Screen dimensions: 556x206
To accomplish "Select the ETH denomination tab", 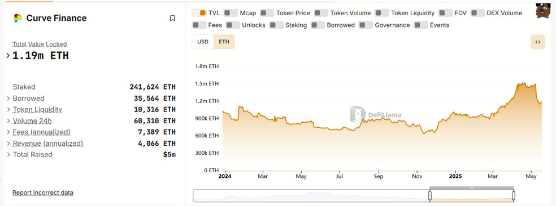I will pos(224,42).
